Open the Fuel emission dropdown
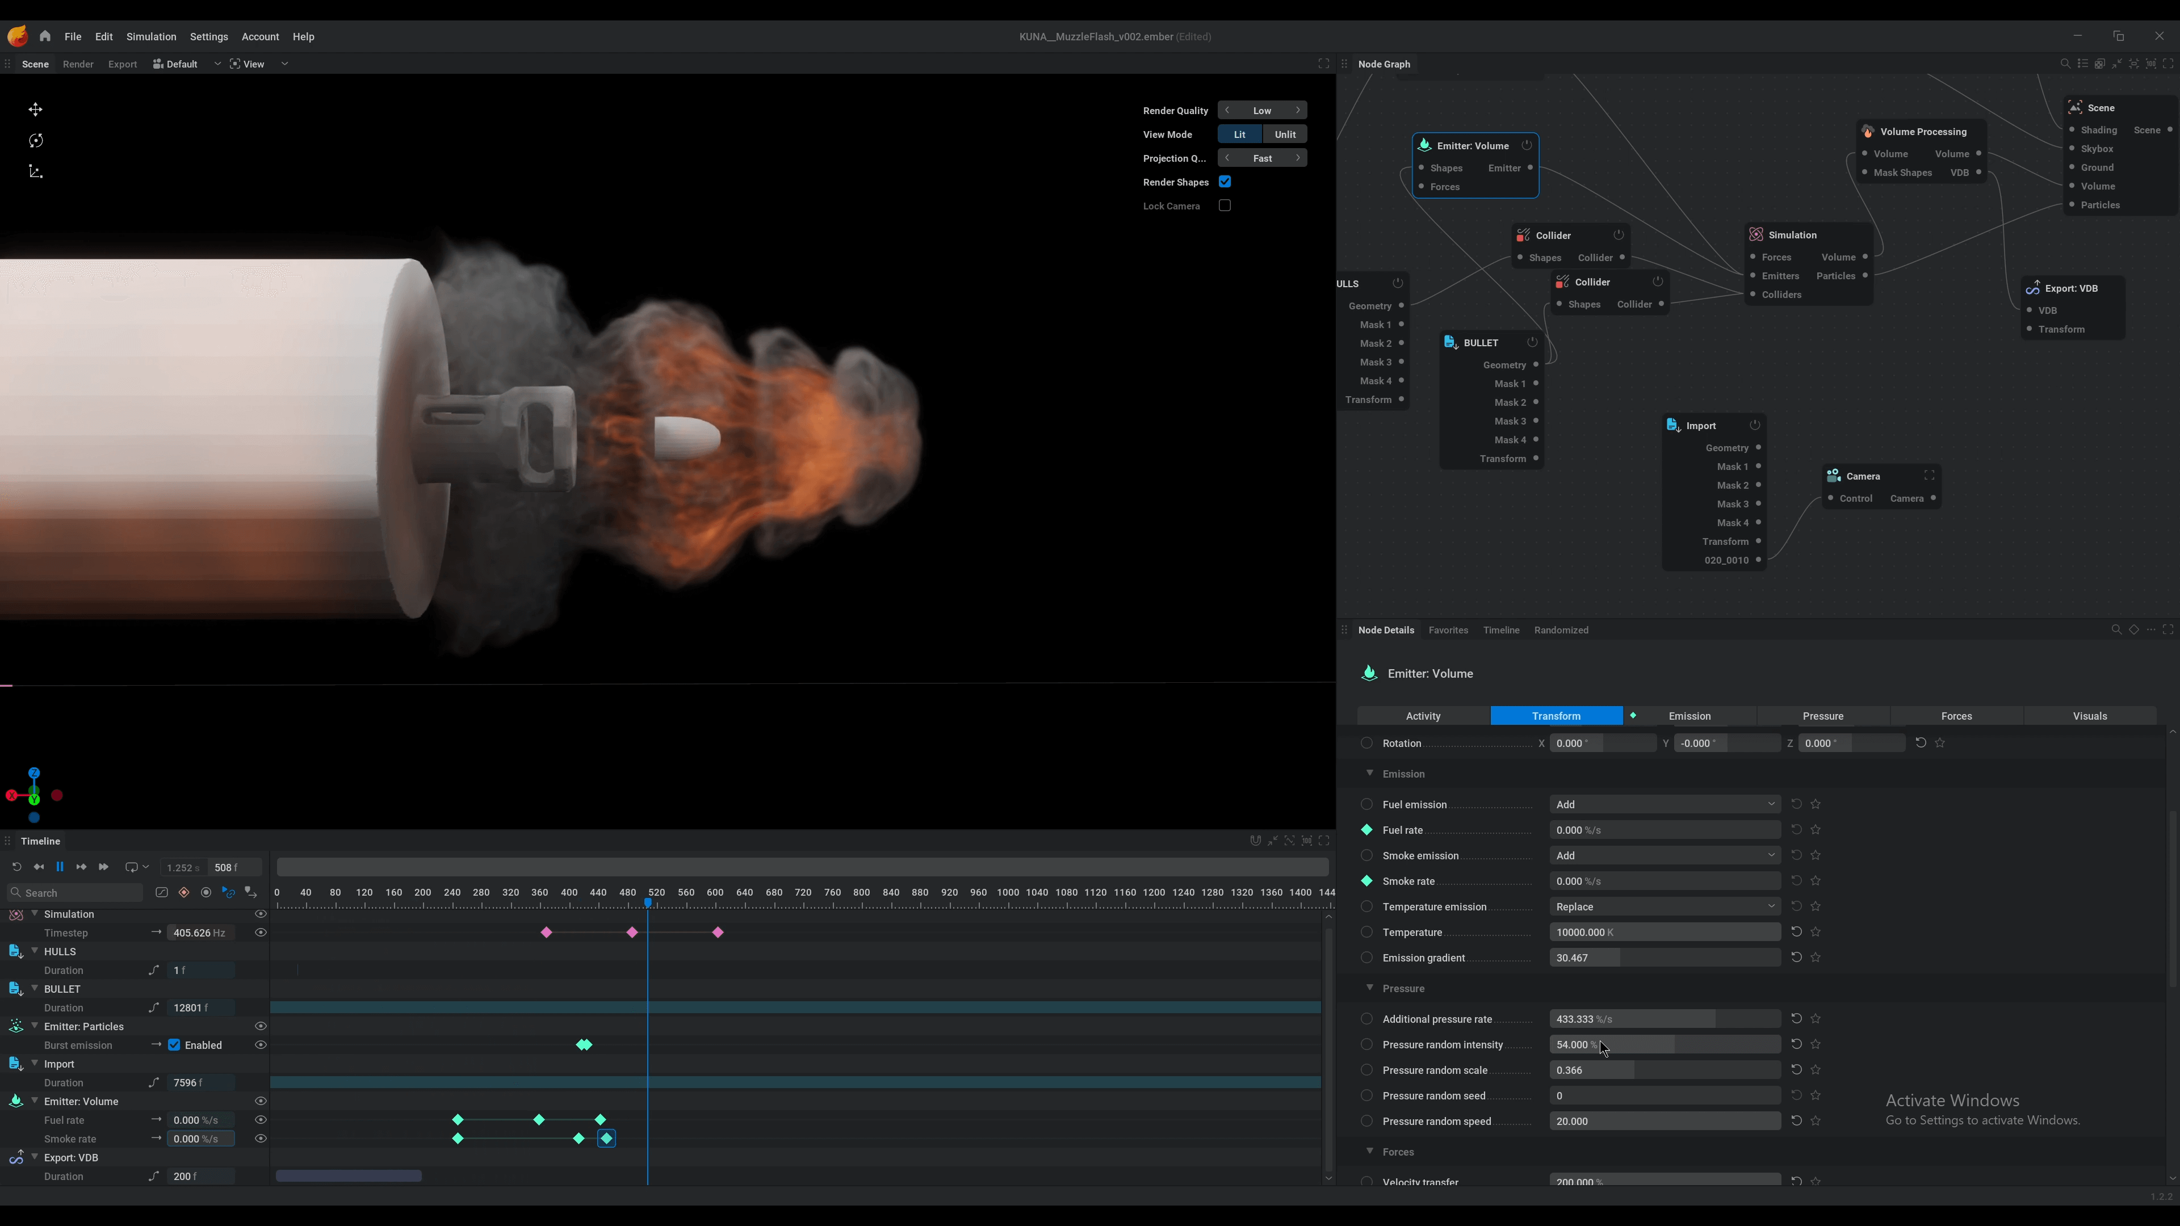Viewport: 2180px width, 1226px height. pos(1664,805)
